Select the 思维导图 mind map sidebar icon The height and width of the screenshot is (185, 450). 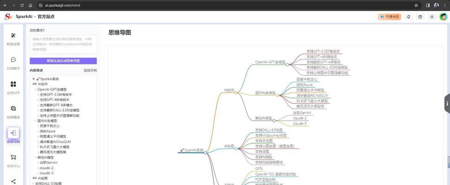tap(13, 133)
